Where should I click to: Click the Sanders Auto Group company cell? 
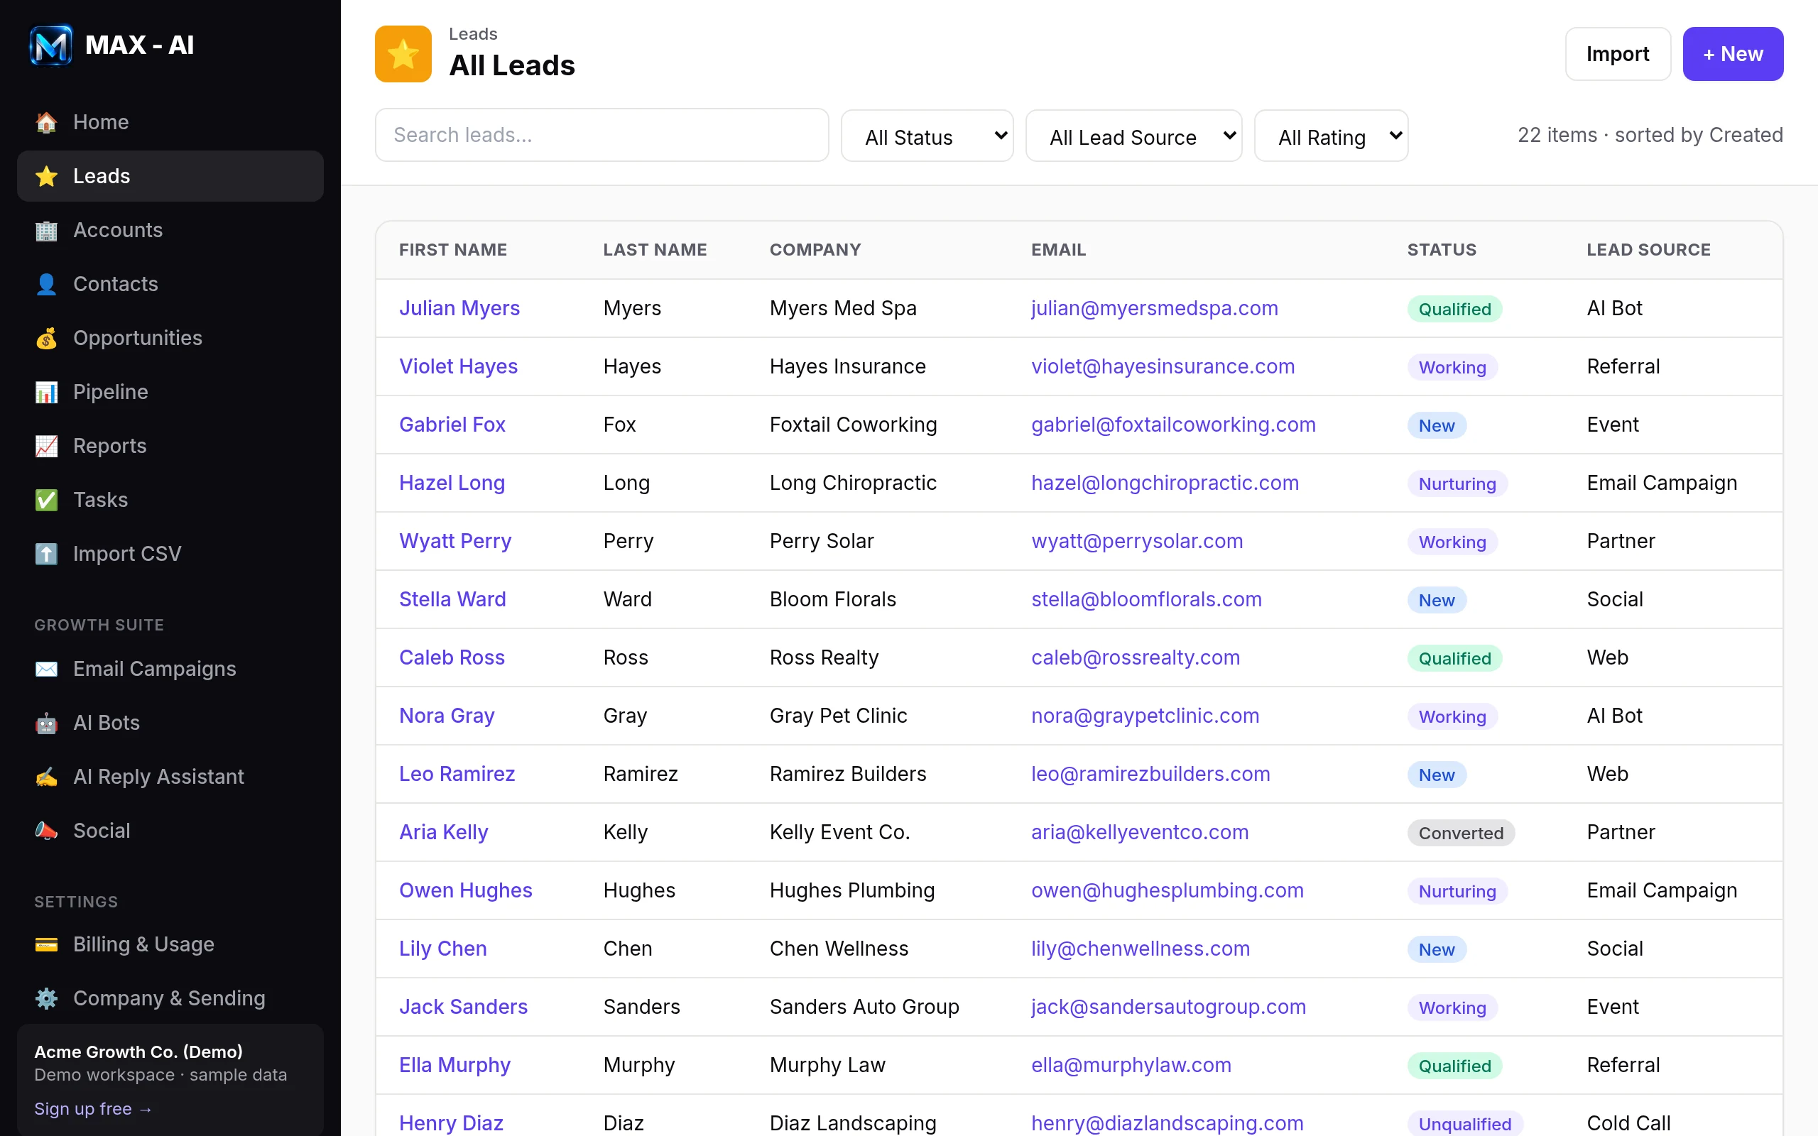pos(864,1007)
